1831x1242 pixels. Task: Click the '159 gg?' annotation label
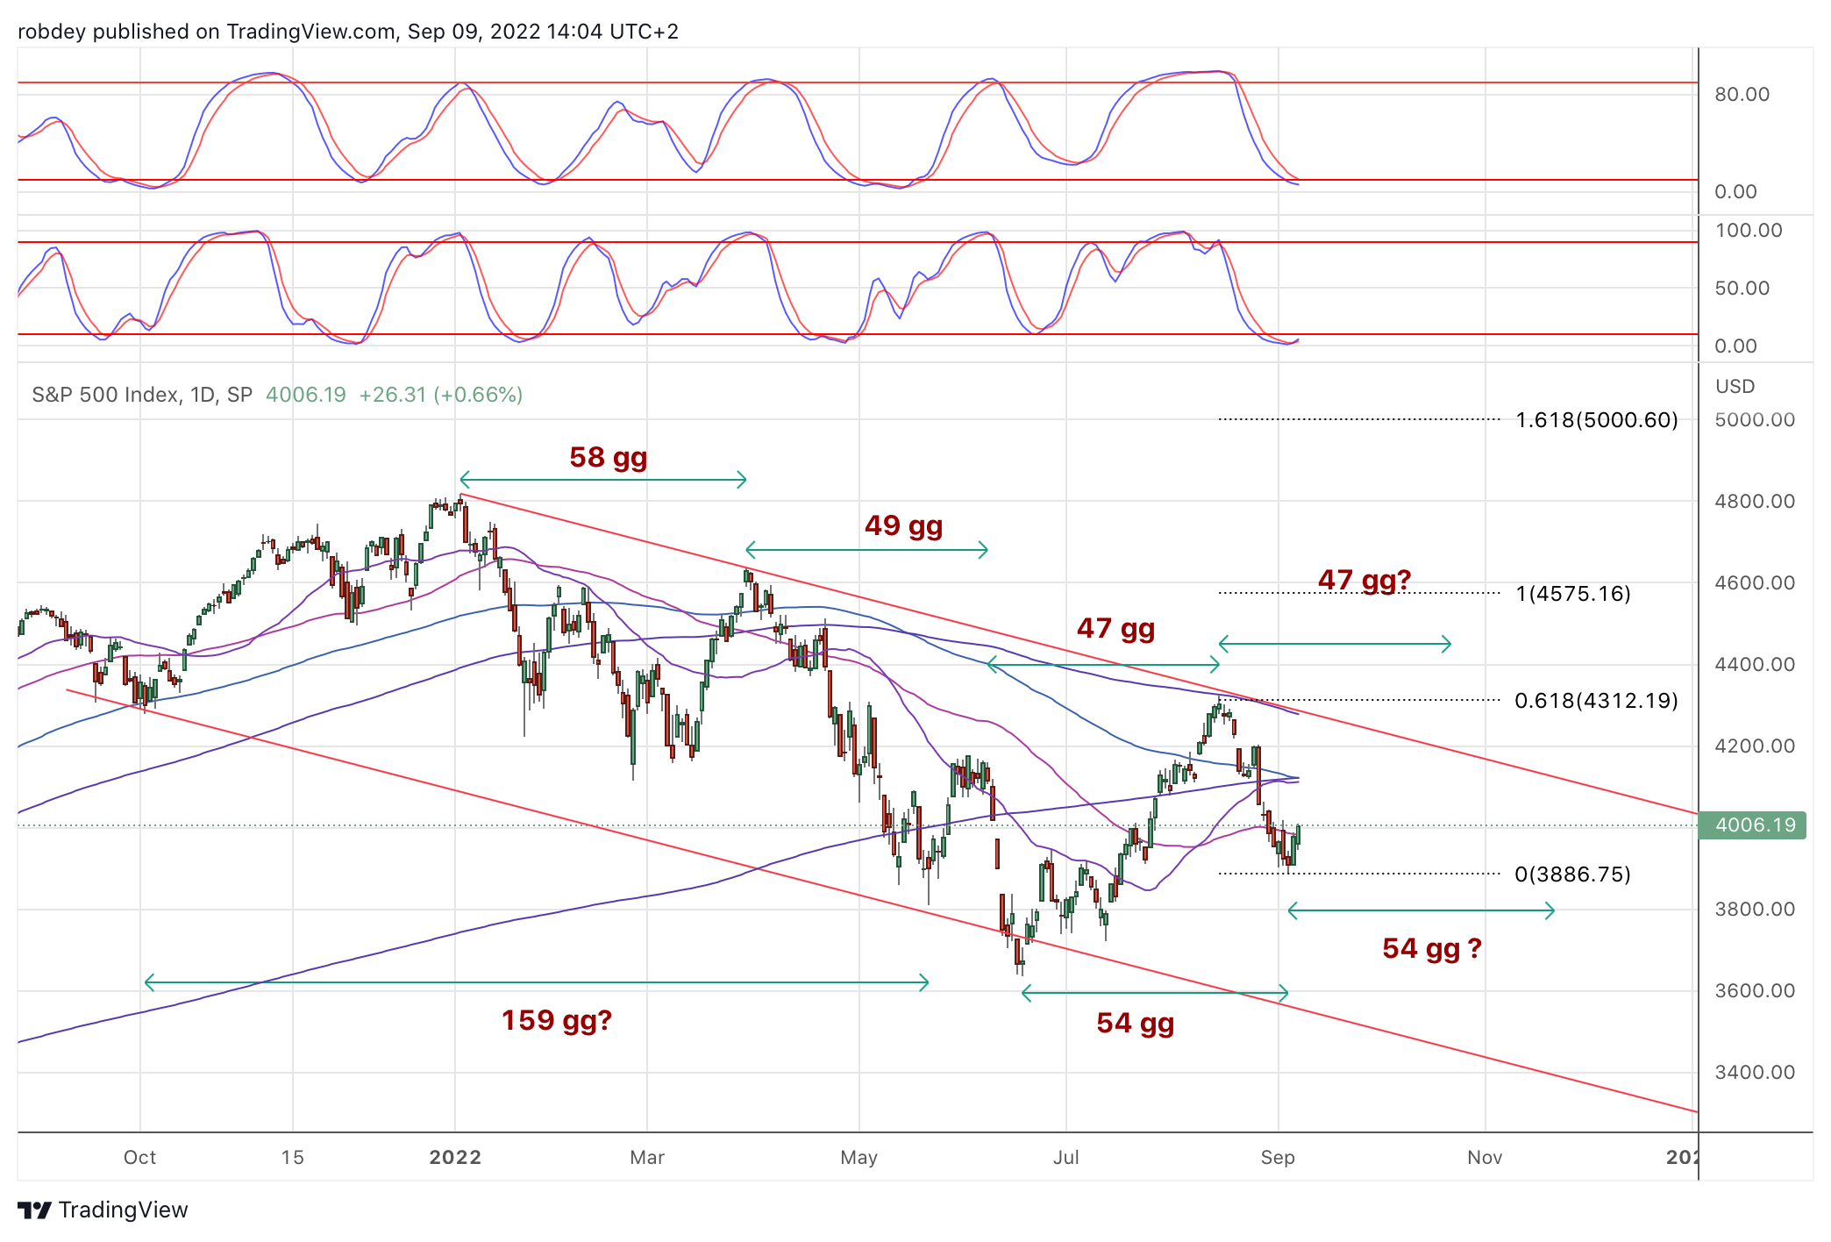click(557, 1020)
